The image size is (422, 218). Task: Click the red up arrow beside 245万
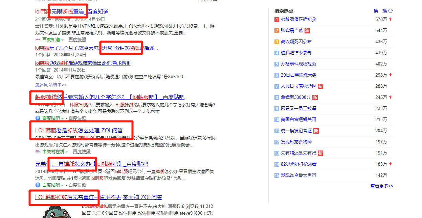coord(390,97)
